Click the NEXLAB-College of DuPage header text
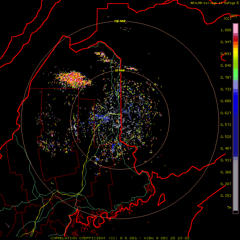The width and height of the screenshot is (240, 240). (x=213, y=3)
